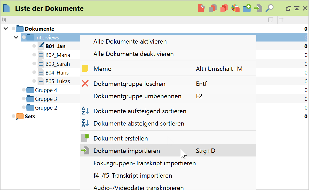Image resolution: width=309 pixels, height=190 pixels.
Task: Toggle activation circle for Dokumente root
Action: click(13, 28)
